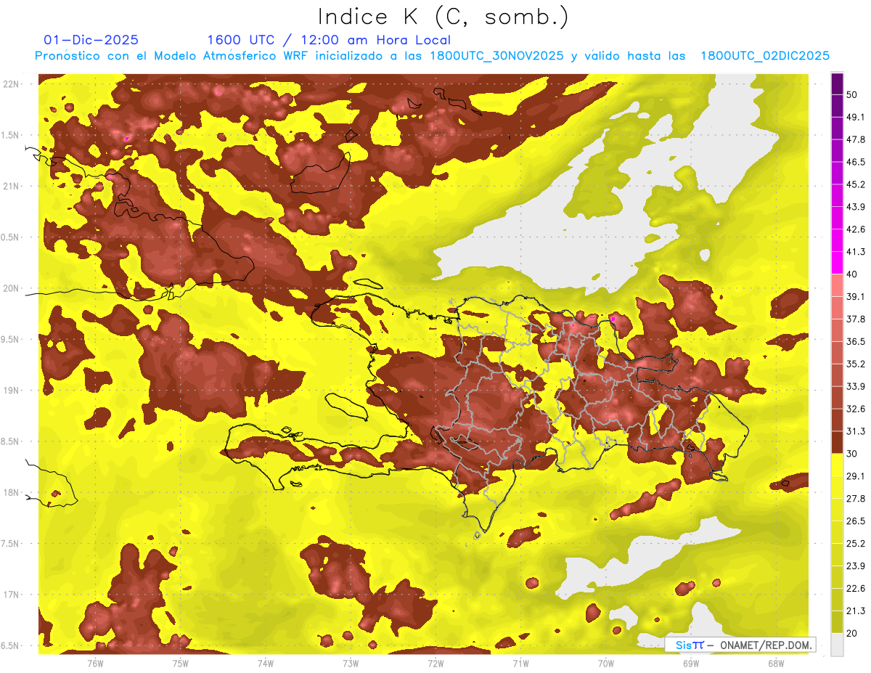This screenshot has height=673, width=871.
Task: Click the colorbar value '46.5'
Action: click(856, 162)
